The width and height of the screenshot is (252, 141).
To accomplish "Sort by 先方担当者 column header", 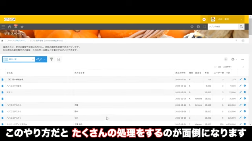I will point(80,73).
